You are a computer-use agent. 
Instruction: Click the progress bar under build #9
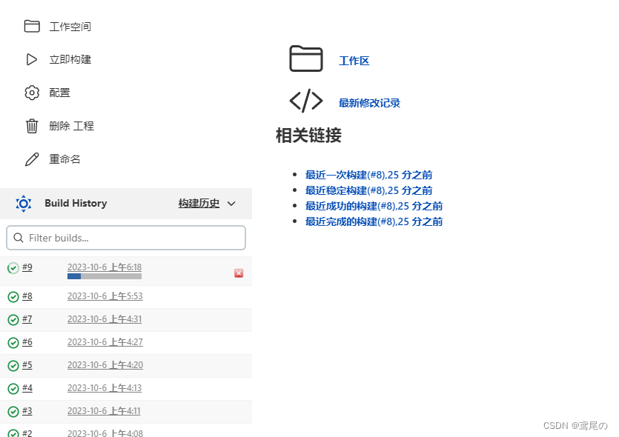click(105, 276)
